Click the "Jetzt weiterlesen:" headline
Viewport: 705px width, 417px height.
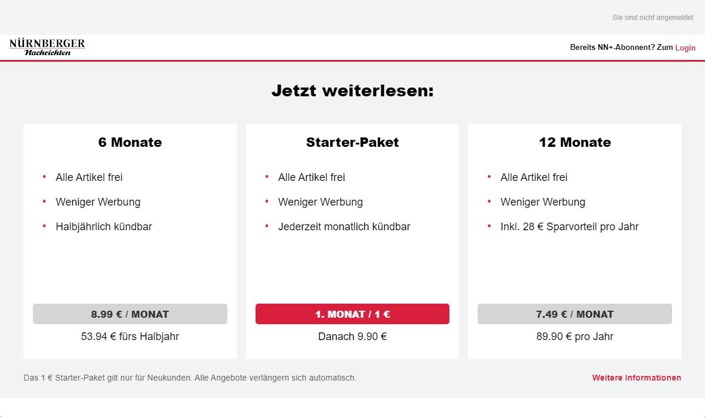coord(352,91)
